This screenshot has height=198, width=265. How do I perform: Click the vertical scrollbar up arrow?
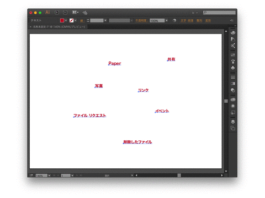(226, 31)
